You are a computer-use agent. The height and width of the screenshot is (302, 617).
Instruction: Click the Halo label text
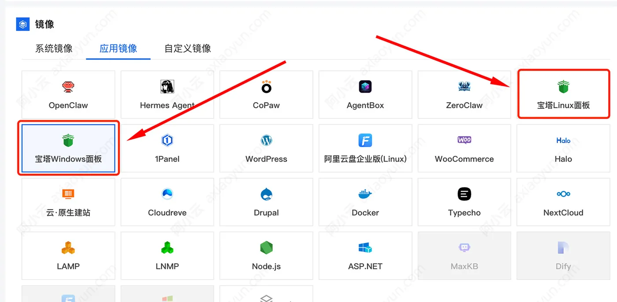pyautogui.click(x=563, y=159)
